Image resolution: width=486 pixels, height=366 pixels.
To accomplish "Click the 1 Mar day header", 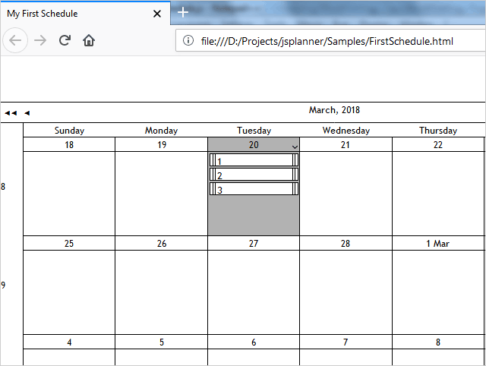I will pyautogui.click(x=437, y=244).
